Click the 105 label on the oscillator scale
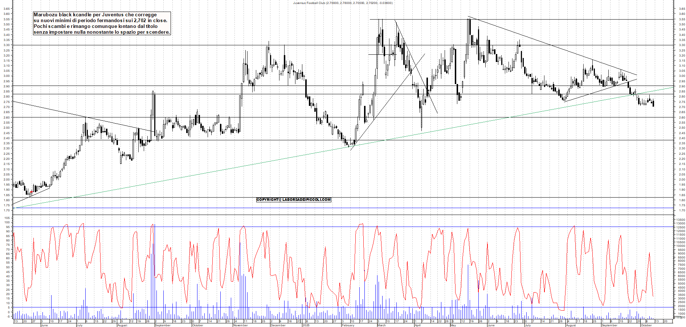 (x=7, y=218)
